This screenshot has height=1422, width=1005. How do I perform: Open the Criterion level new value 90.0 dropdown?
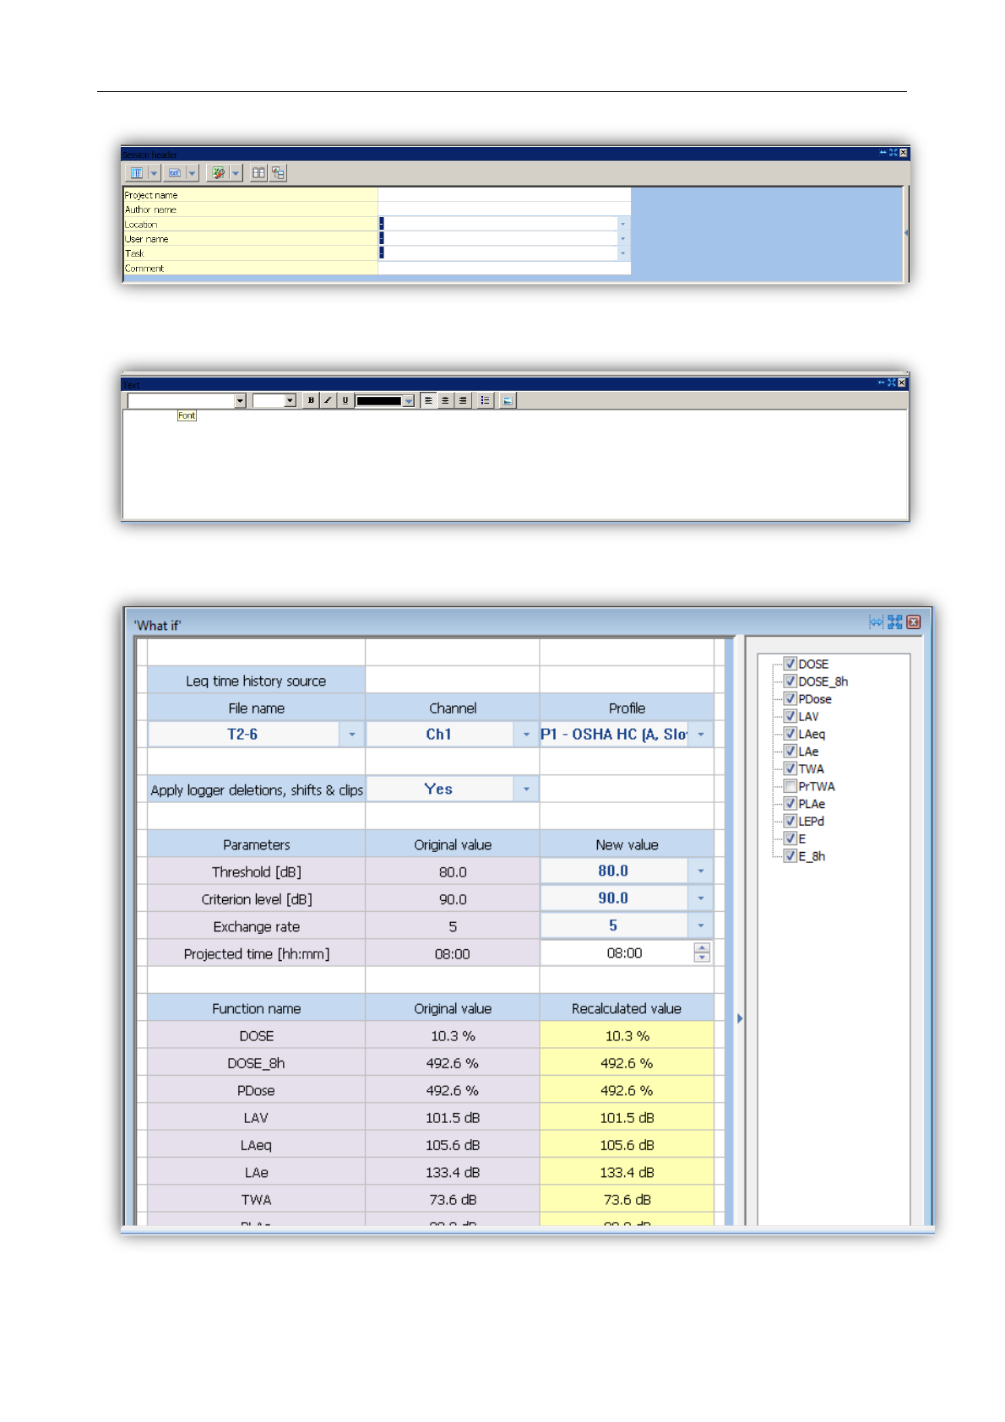point(701,898)
